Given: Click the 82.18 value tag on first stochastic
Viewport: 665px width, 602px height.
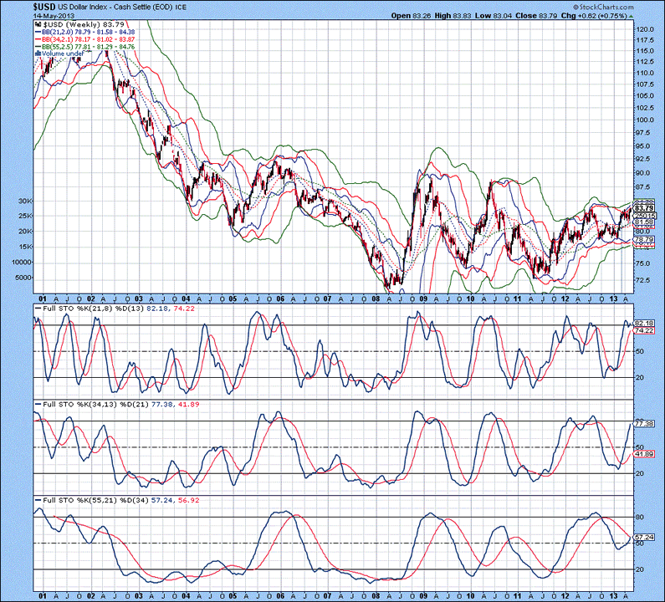Looking at the screenshot, I should (x=642, y=324).
